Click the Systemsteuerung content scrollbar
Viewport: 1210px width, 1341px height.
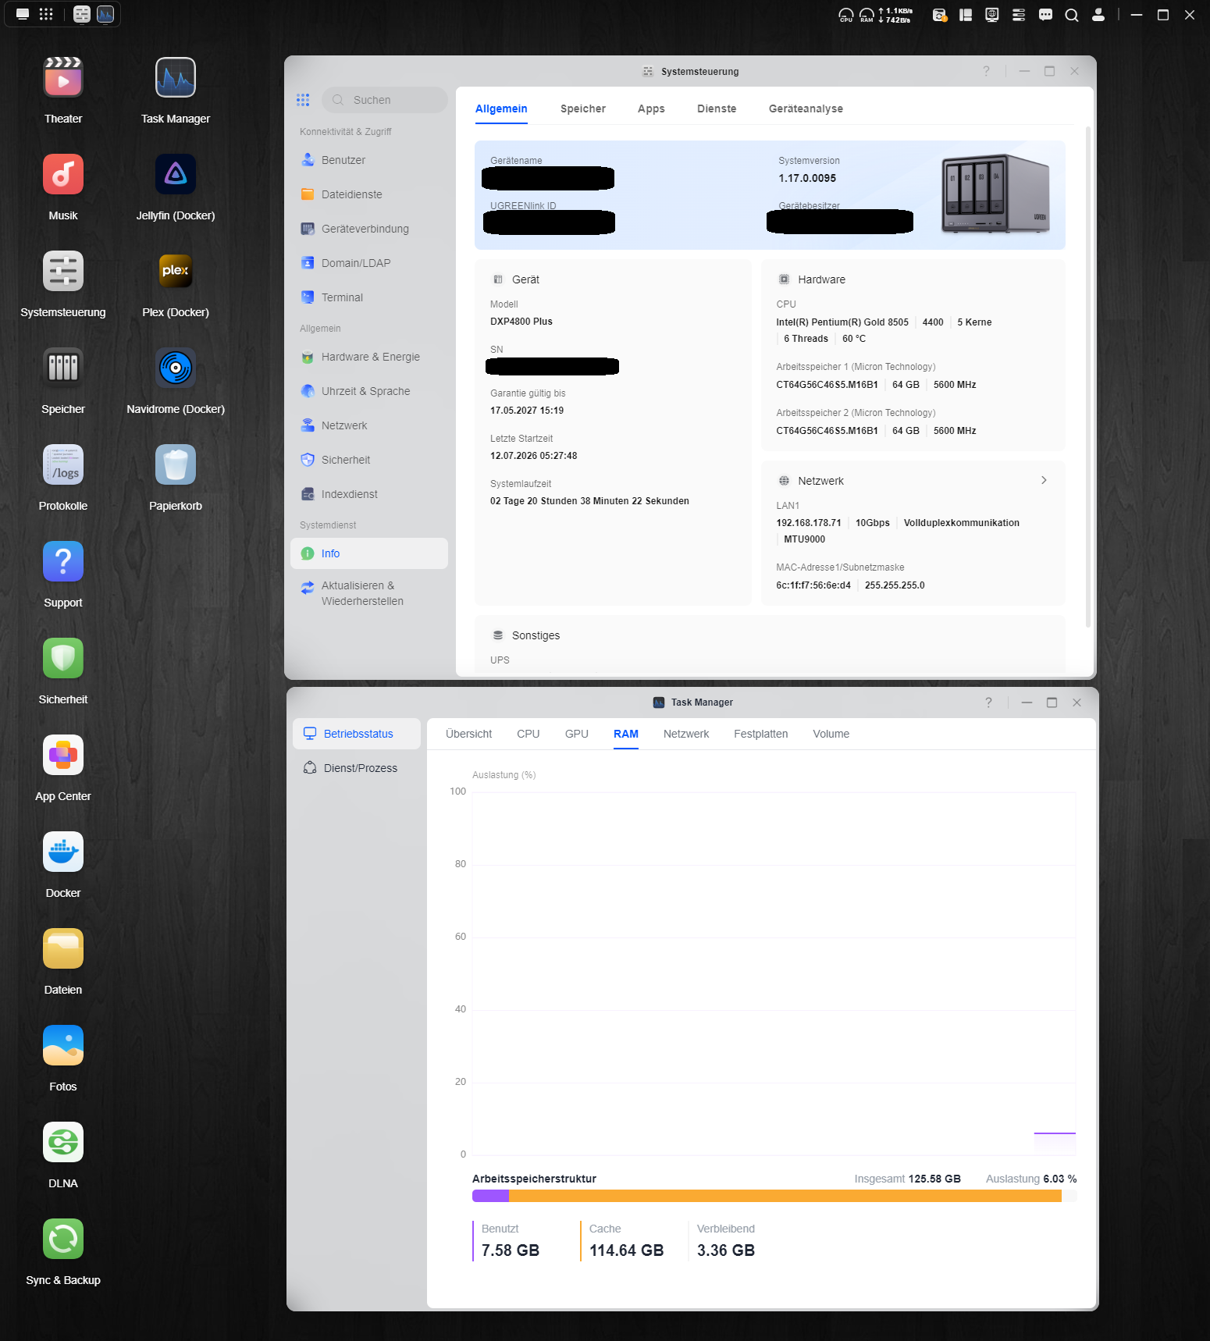1088,376
